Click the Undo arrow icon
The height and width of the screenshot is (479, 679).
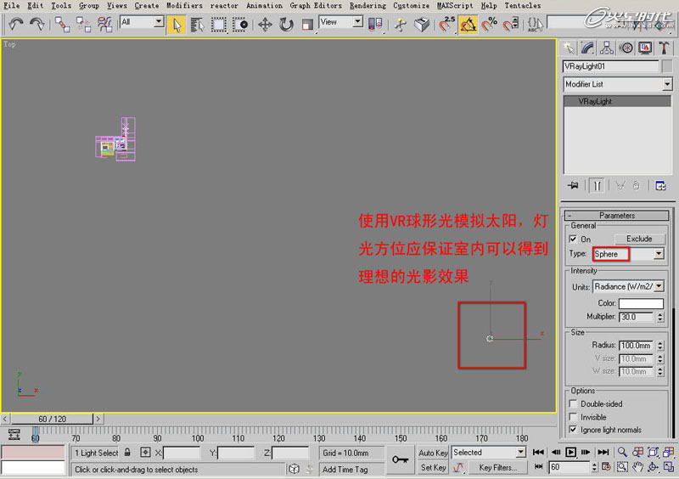coord(16,25)
